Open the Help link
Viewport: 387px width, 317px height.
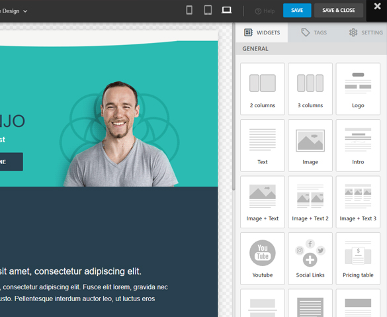(265, 11)
